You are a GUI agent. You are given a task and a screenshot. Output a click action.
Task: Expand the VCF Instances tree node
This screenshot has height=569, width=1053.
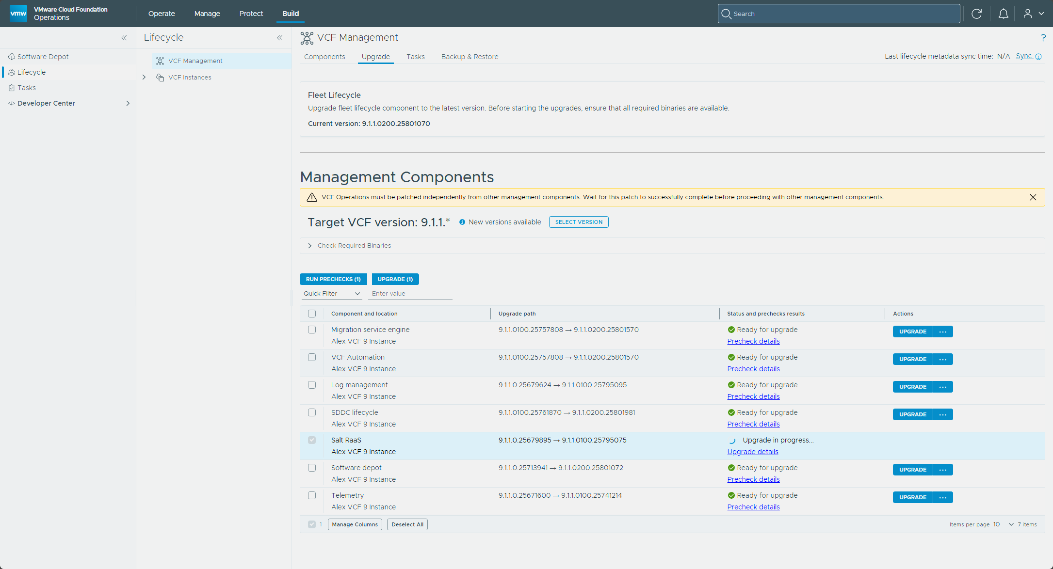tap(144, 78)
